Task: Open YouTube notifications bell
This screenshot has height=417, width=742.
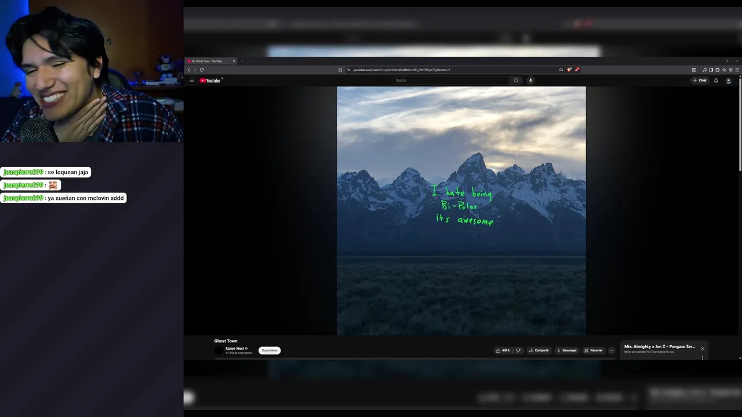Action: pos(716,81)
